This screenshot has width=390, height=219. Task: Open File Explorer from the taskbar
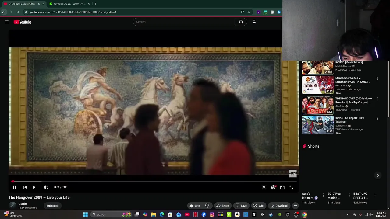[154, 214]
